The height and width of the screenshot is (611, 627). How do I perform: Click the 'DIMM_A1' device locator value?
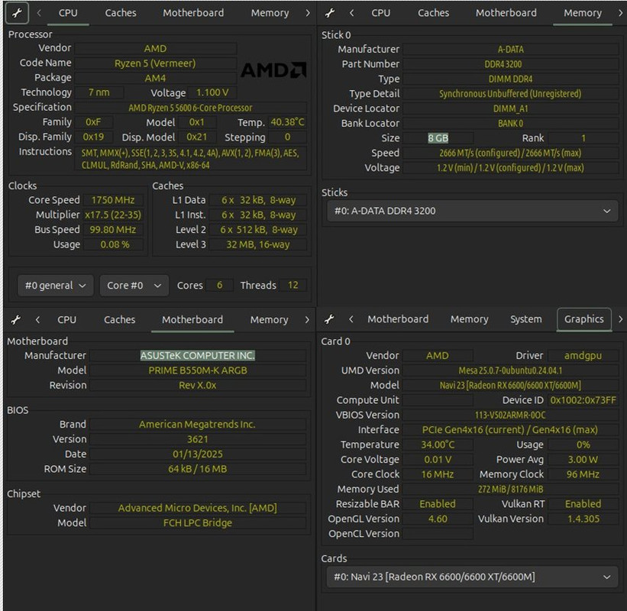[511, 108]
